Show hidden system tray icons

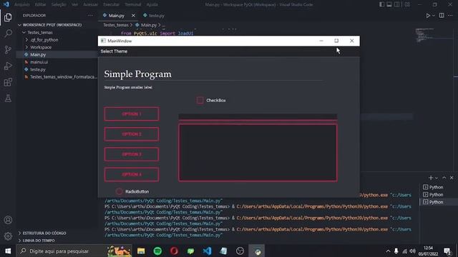pyautogui.click(x=388, y=251)
